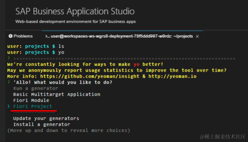
Task: Click the selection arrow beside Fiori Project
Action: 9,107
